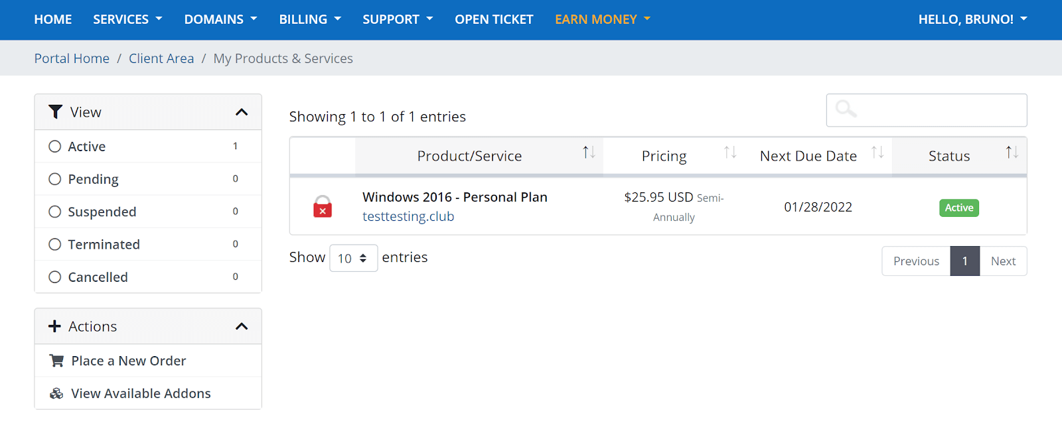Open the testtesting.club domain link

click(x=408, y=216)
